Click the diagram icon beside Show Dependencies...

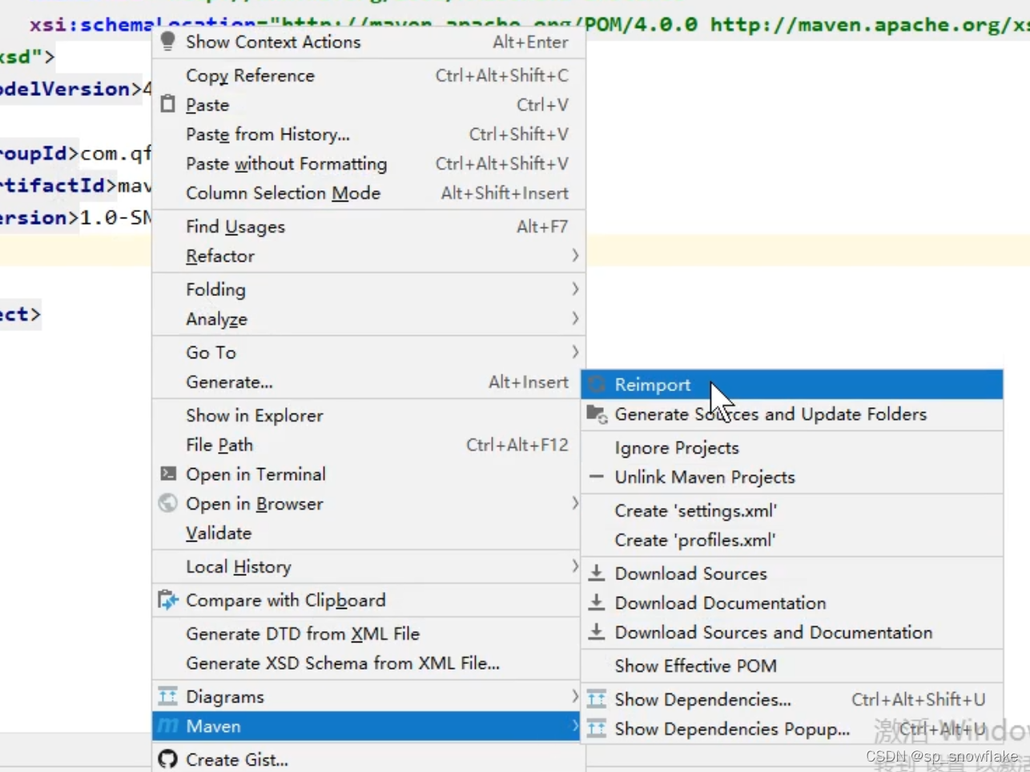pos(597,699)
